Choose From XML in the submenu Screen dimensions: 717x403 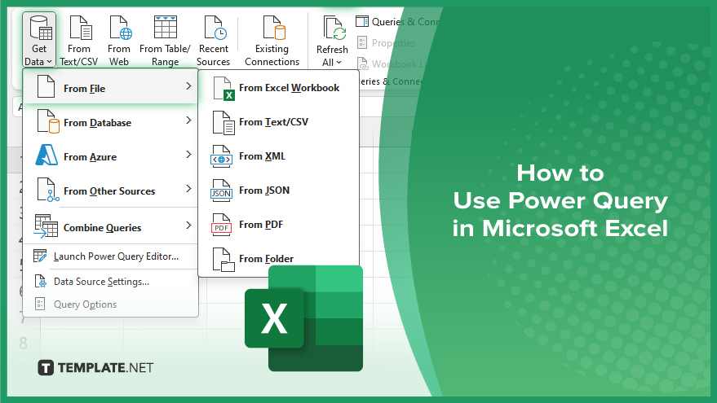(x=278, y=156)
